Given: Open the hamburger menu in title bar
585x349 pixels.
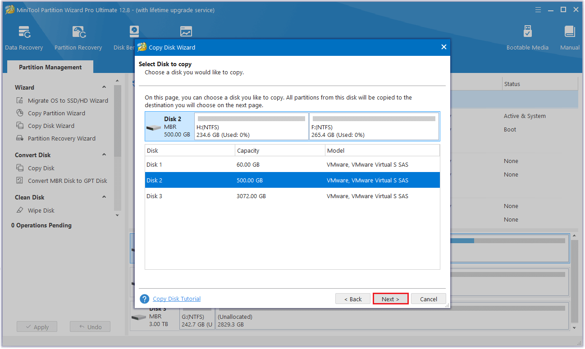Looking at the screenshot, I should [x=538, y=9].
